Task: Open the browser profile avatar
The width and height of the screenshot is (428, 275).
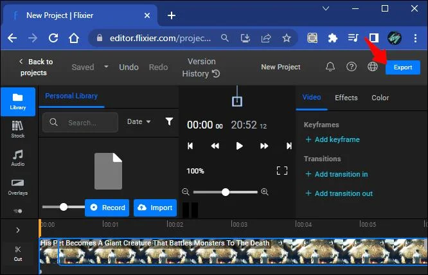Action: (x=395, y=38)
